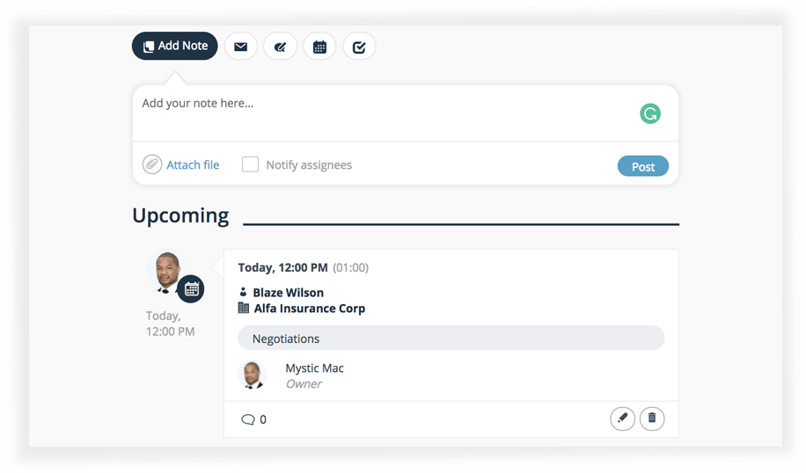Image resolution: width=806 pixels, height=473 pixels.
Task: Click the paperclip attach icon
Action: click(152, 164)
